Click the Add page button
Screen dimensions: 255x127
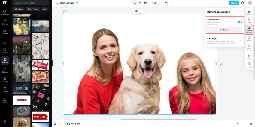(x=74, y=124)
